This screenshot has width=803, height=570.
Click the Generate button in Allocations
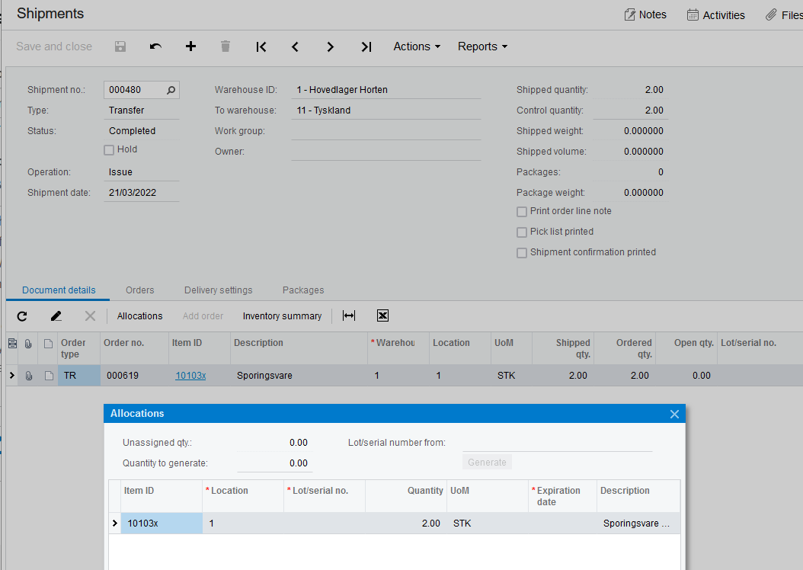tap(487, 462)
